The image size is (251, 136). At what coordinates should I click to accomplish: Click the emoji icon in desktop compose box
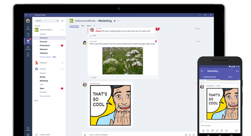click(x=186, y=135)
